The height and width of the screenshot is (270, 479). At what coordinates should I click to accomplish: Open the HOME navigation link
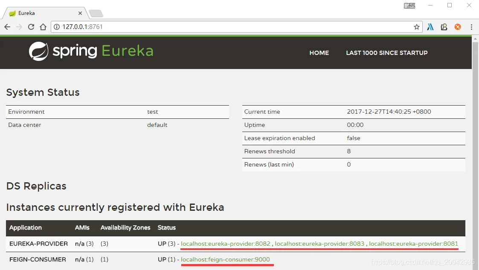coord(319,53)
